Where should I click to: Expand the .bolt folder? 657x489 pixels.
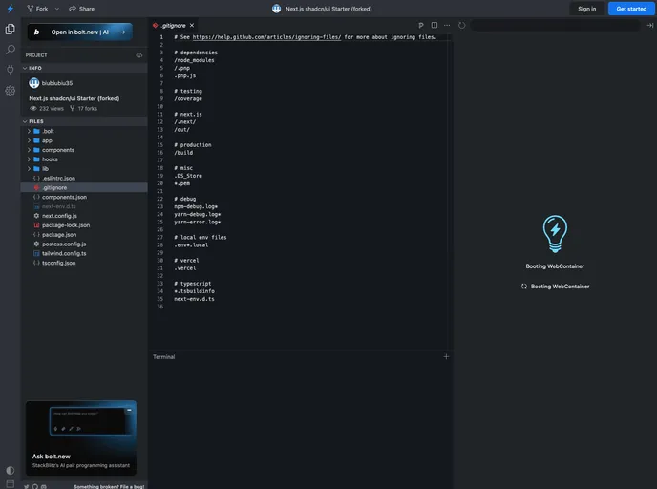point(84,131)
